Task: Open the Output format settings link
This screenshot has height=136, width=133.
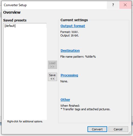Action: [73, 26]
